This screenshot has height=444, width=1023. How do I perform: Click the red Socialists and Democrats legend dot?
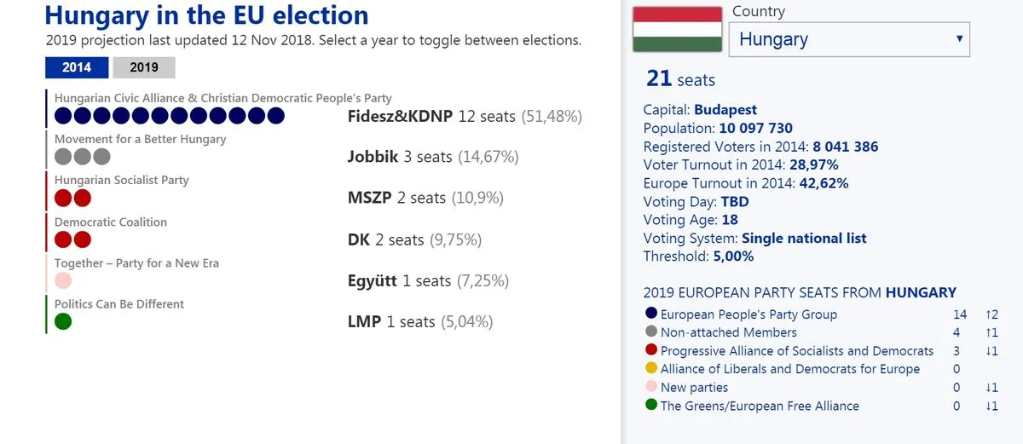pos(652,350)
